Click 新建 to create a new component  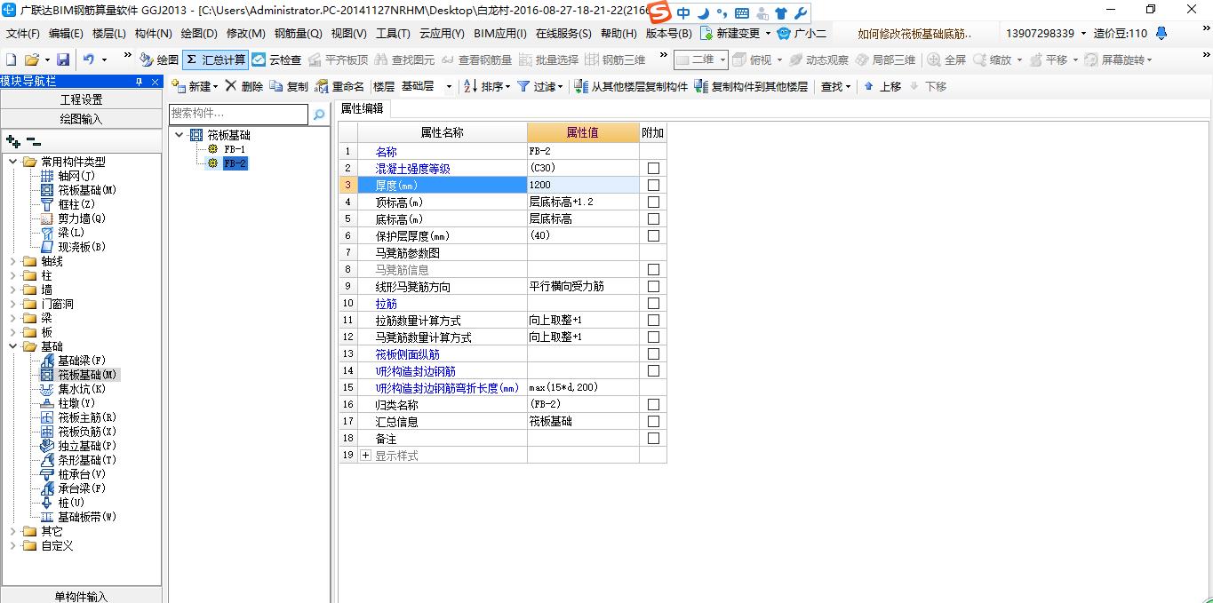tap(195, 86)
